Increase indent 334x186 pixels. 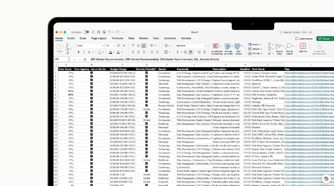(157, 52)
